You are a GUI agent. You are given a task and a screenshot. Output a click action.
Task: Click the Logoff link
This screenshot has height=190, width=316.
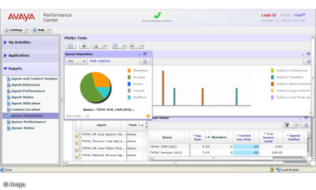click(x=300, y=15)
